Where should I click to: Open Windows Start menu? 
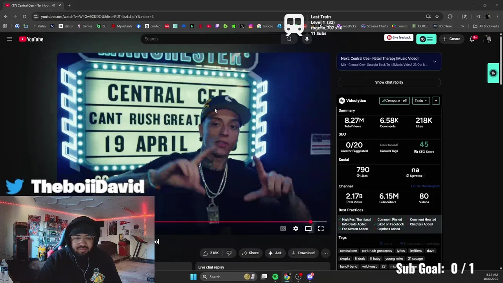tap(193, 277)
